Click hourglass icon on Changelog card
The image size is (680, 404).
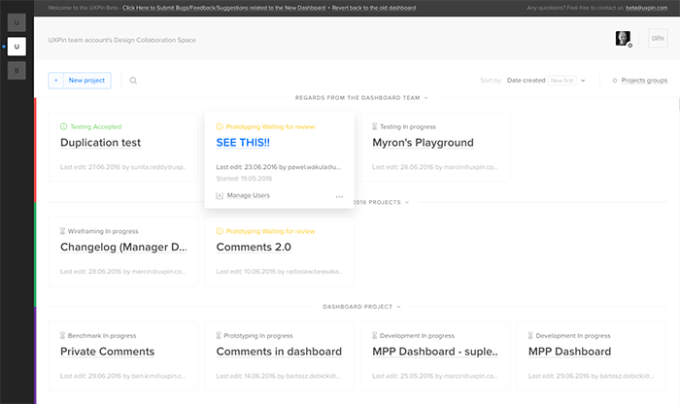click(62, 231)
